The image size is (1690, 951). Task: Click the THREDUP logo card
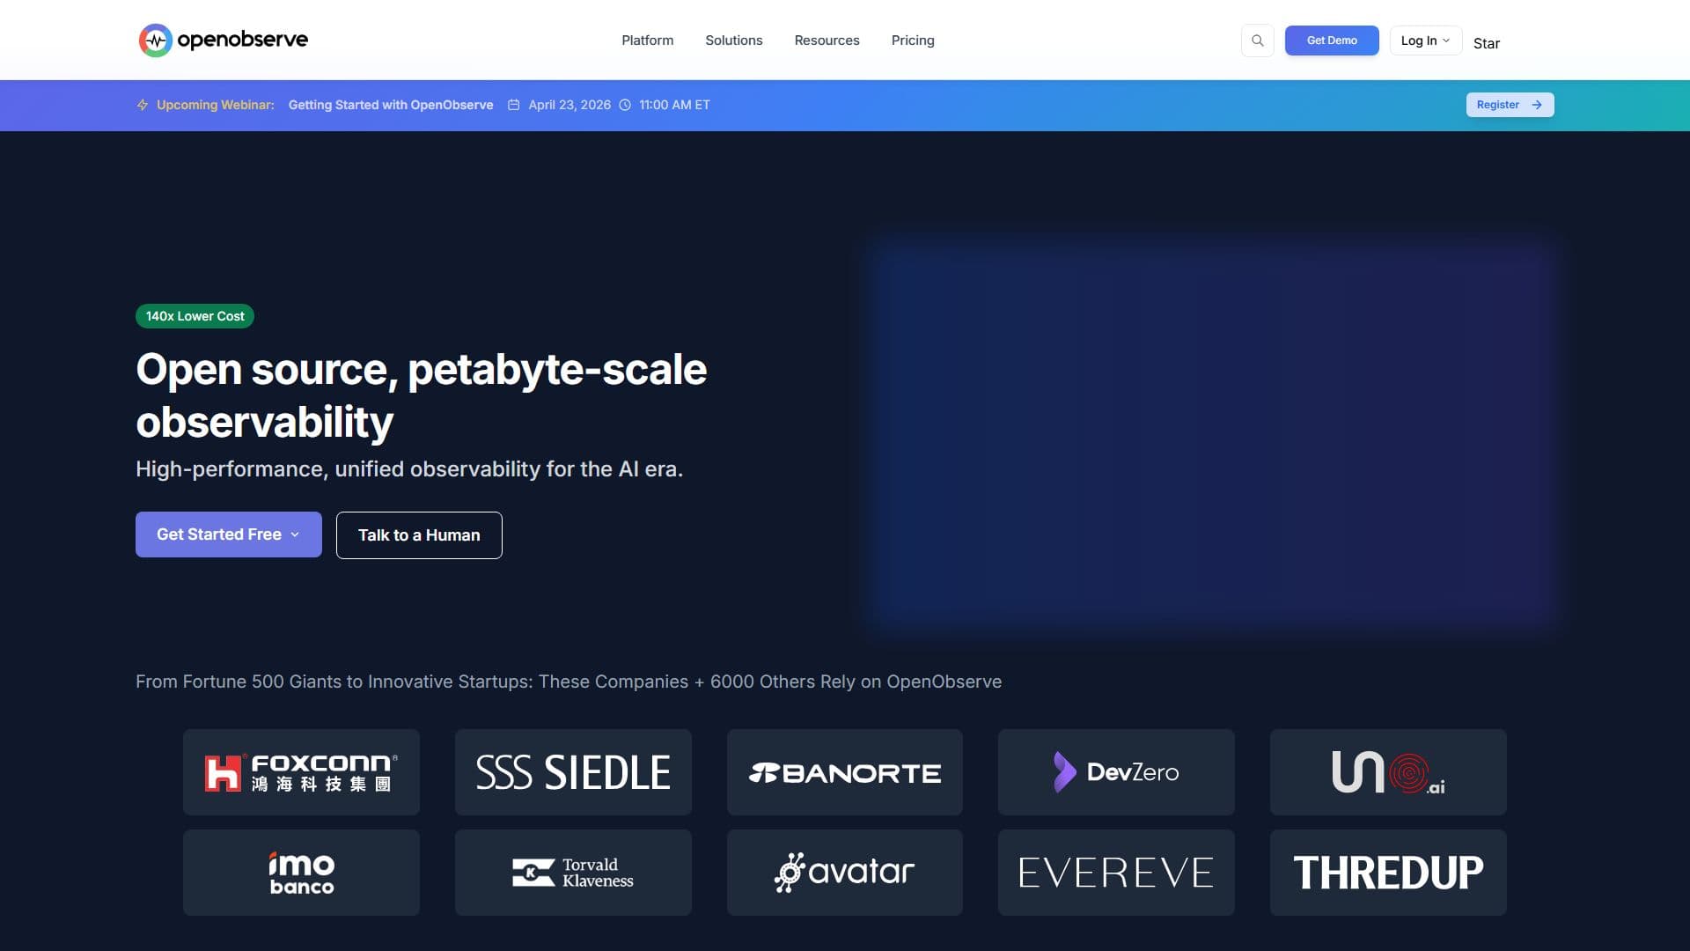tap(1388, 873)
